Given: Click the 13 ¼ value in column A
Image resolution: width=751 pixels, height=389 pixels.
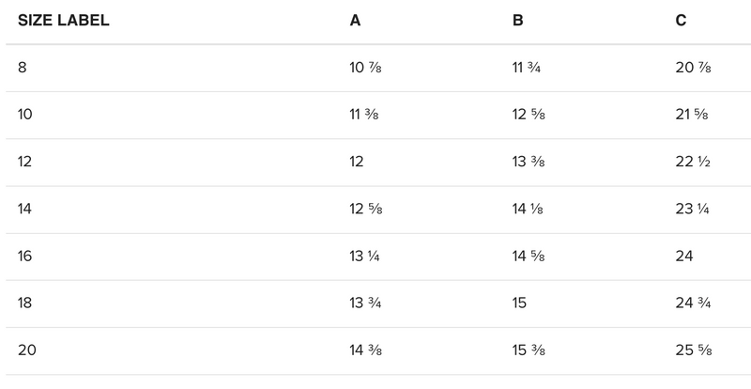Looking at the screenshot, I should point(364,256).
